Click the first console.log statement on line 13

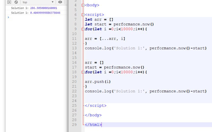click(x=146, y=48)
